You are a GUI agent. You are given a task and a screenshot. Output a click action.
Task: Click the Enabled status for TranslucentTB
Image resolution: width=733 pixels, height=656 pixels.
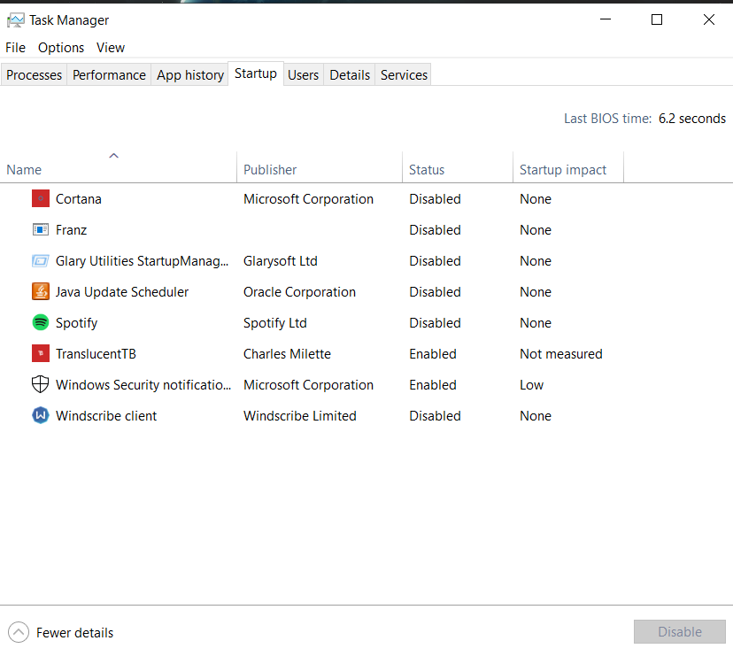tap(433, 353)
